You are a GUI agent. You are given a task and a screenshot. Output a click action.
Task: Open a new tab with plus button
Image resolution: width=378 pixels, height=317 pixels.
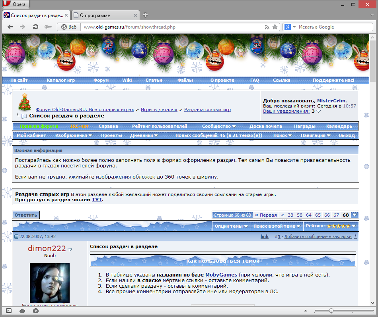point(145,15)
